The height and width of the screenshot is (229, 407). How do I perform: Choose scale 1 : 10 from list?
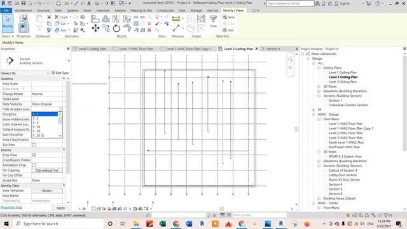tap(45, 127)
